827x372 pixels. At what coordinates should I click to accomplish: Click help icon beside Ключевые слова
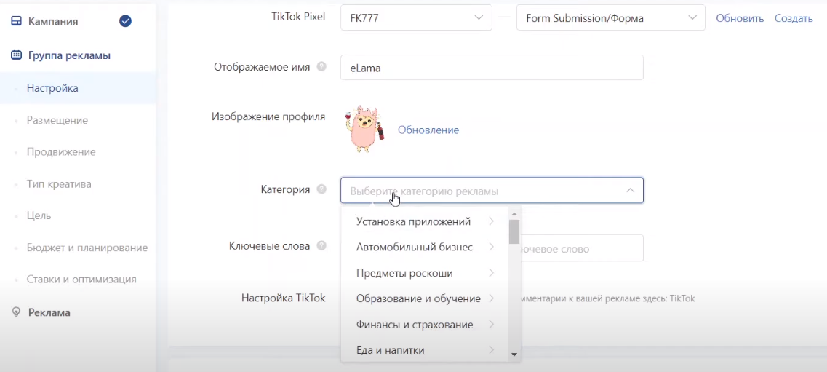321,246
